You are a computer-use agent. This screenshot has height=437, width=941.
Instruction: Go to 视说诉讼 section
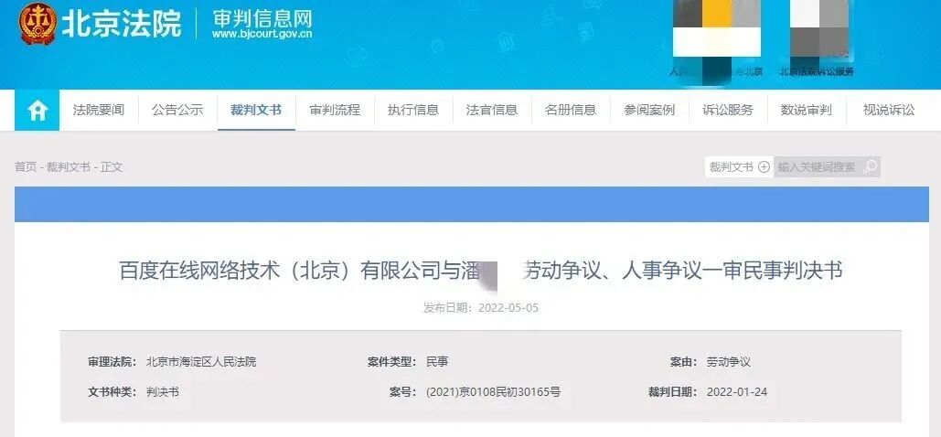pos(890,110)
